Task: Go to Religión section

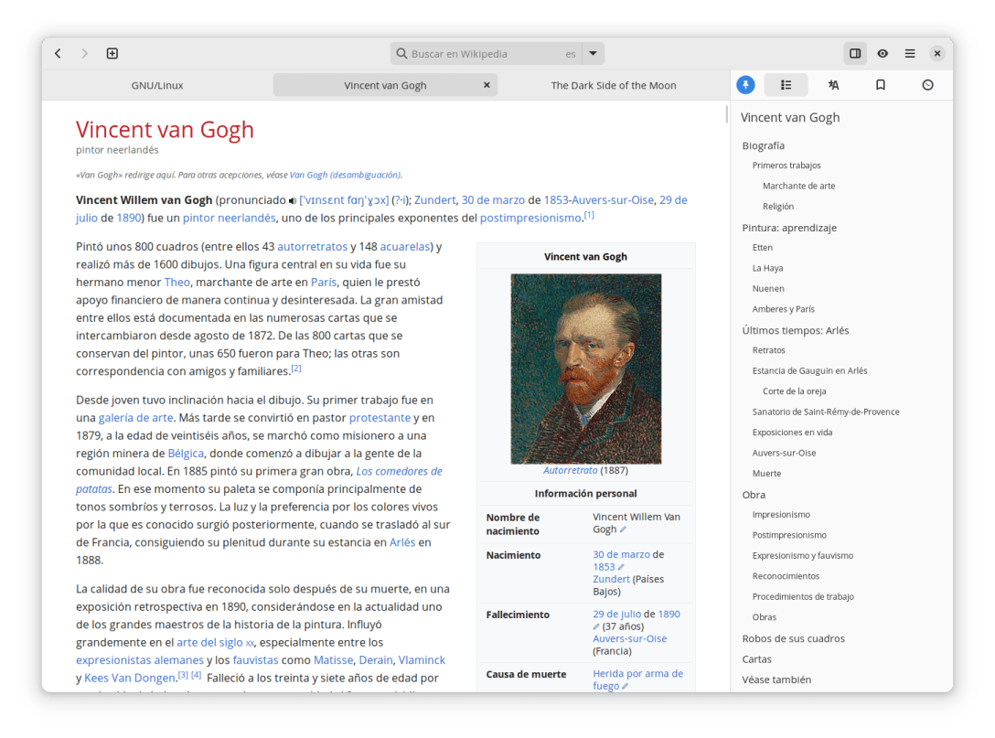Action: (778, 207)
